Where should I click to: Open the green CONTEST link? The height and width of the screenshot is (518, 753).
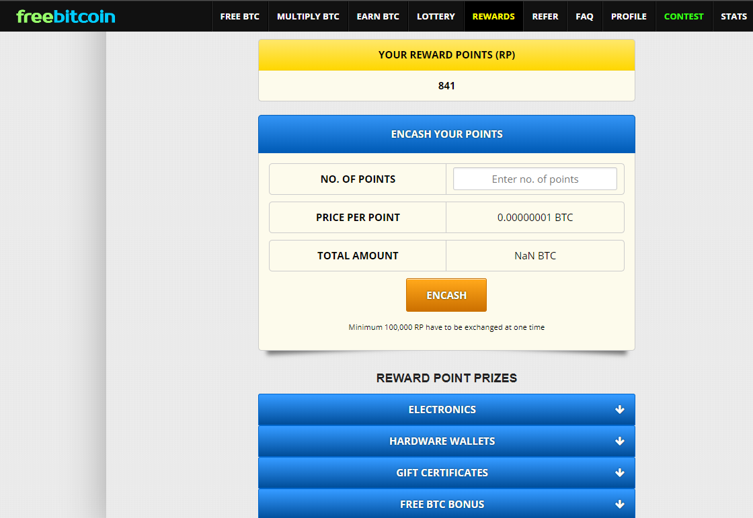683,16
